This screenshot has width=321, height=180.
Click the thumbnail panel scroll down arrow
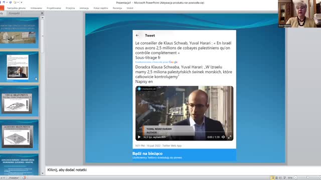42,173
